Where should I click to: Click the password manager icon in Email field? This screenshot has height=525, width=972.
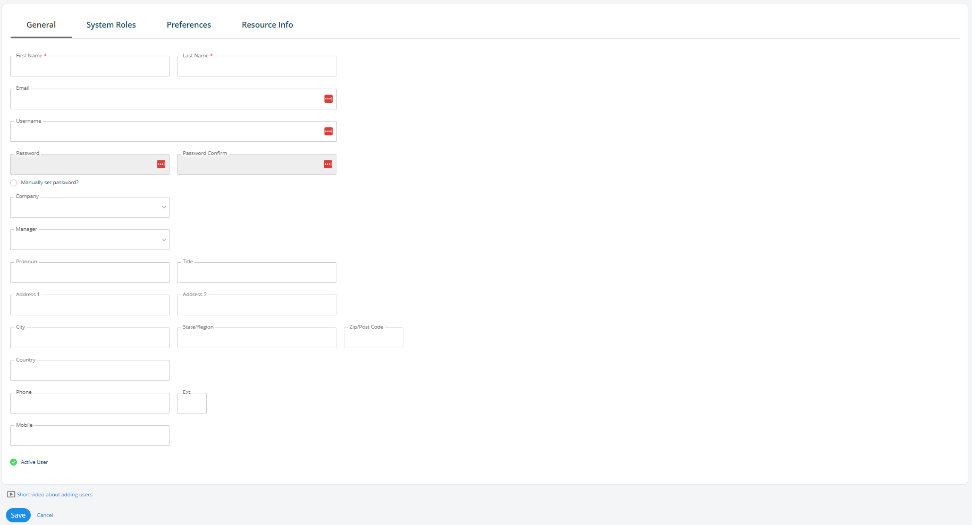tap(328, 99)
